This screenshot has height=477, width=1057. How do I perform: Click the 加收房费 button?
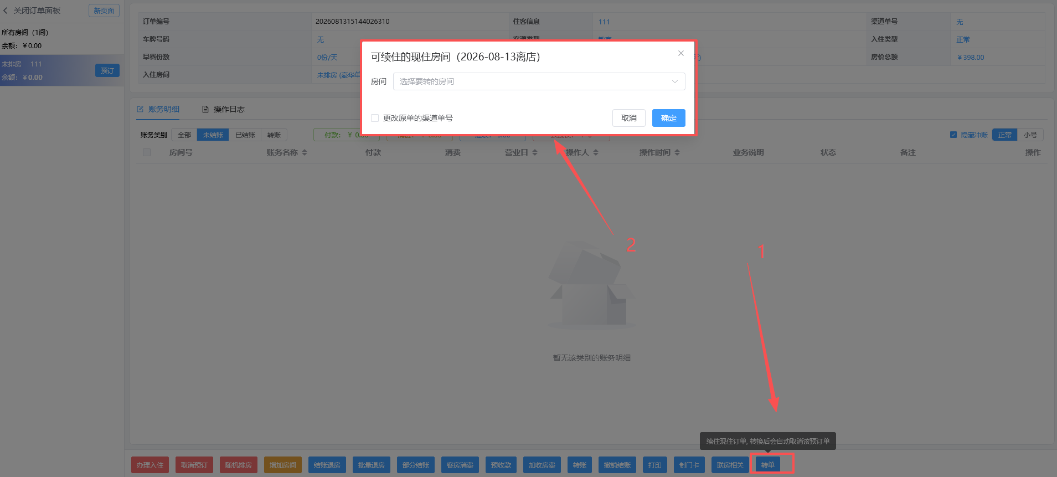click(x=542, y=465)
